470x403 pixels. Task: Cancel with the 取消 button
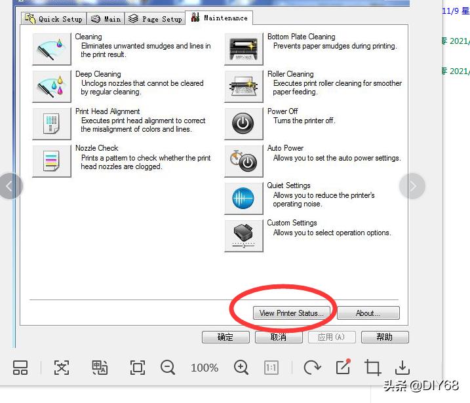pyautogui.click(x=279, y=337)
